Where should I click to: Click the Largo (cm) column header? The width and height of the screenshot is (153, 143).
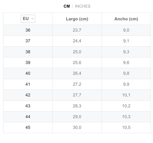(77, 19)
